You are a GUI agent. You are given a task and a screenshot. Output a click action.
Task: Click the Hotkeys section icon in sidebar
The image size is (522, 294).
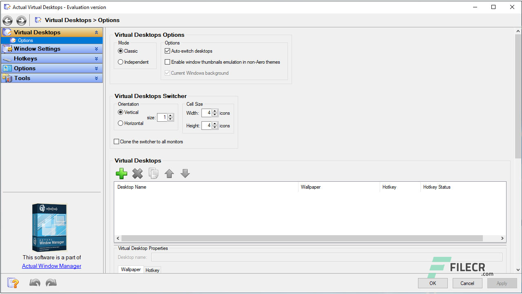[7, 59]
